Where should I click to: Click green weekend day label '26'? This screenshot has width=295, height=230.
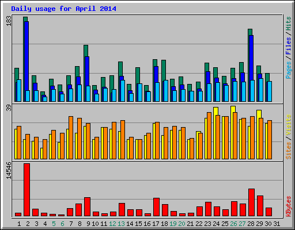click(233, 224)
